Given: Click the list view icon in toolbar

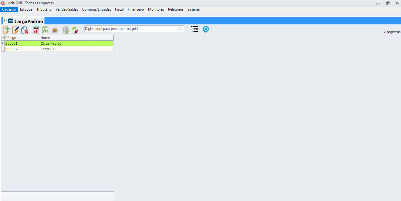Looking at the screenshot, I should tap(194, 29).
